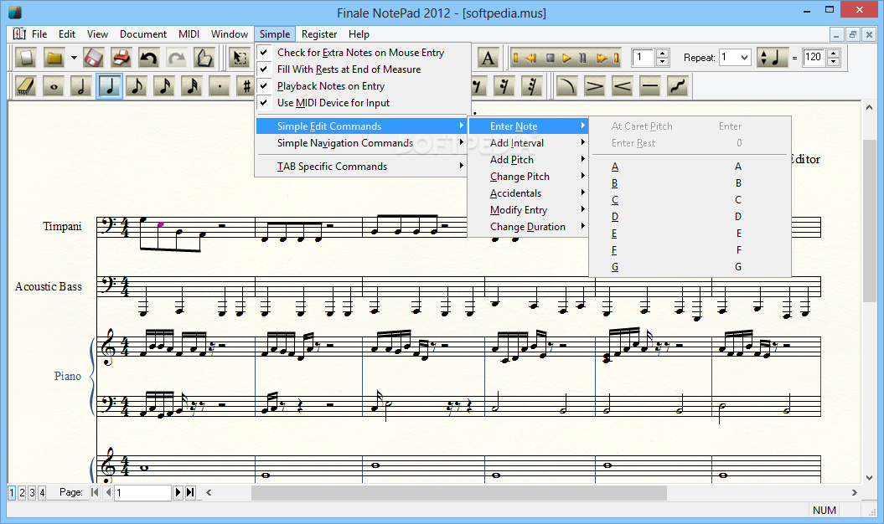
Task: Open the Edit menu
Action: pyautogui.click(x=67, y=33)
